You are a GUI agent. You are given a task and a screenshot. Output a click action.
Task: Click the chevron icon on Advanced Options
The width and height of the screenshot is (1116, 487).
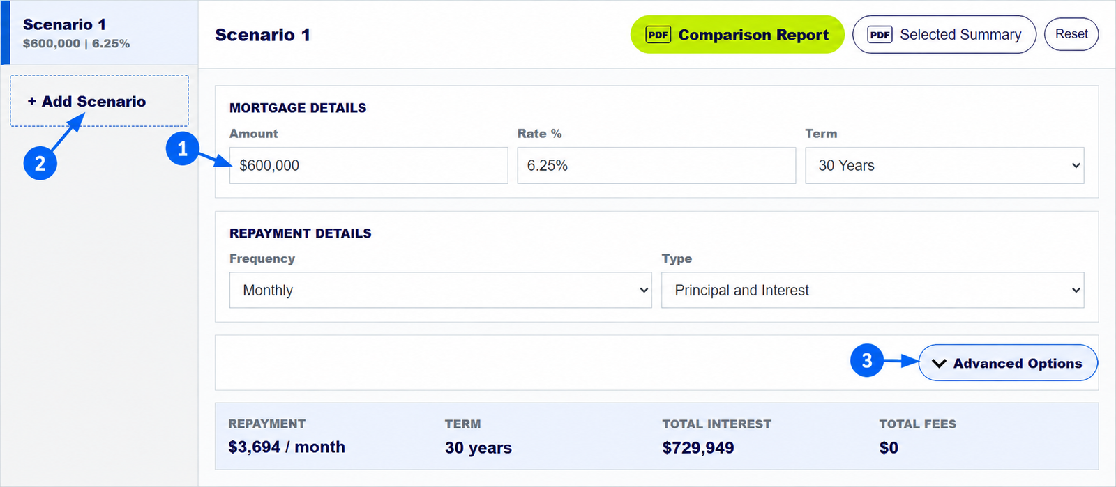click(x=939, y=364)
